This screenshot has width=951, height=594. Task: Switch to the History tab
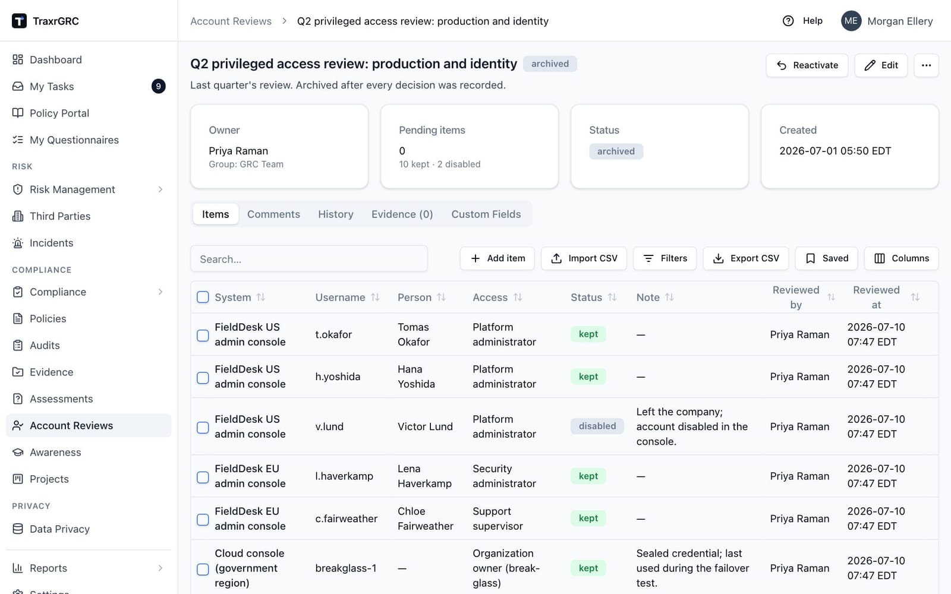[336, 214]
